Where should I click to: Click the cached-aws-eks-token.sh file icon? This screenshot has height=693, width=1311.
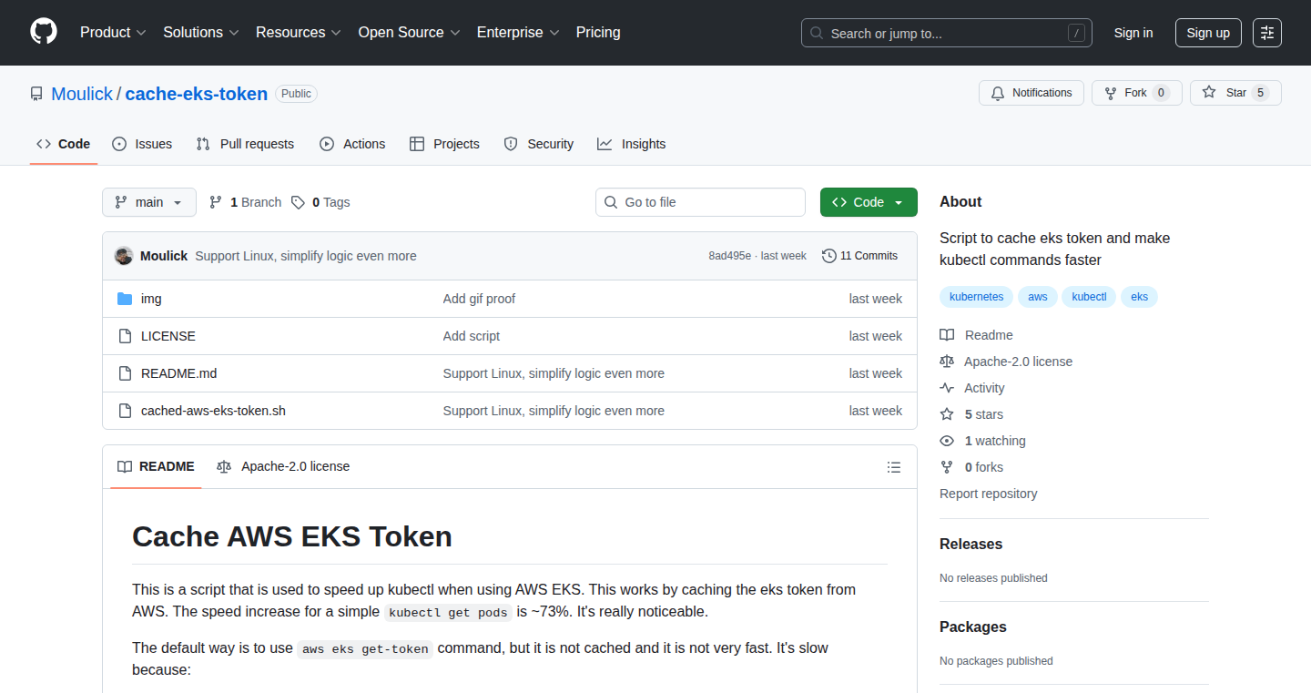[x=125, y=411]
